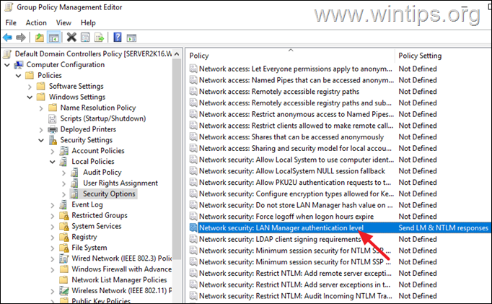This screenshot has height=304, width=492.
Task: Open the Help menu
Action: [88, 22]
